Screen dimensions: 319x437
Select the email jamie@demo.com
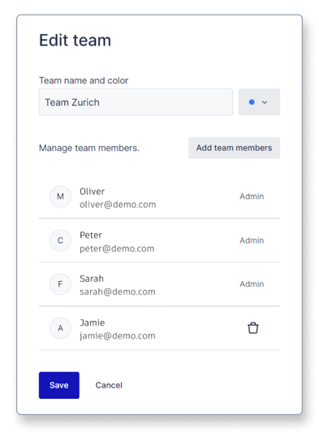point(118,335)
